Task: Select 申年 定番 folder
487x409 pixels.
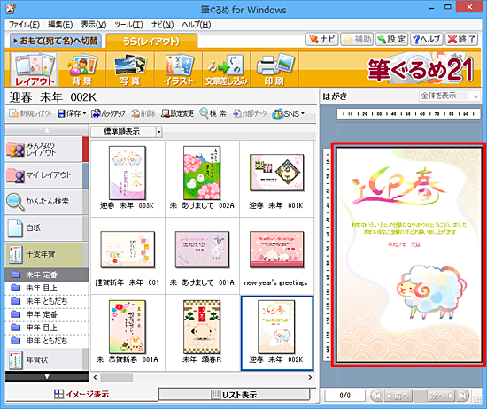Action: (x=47, y=314)
